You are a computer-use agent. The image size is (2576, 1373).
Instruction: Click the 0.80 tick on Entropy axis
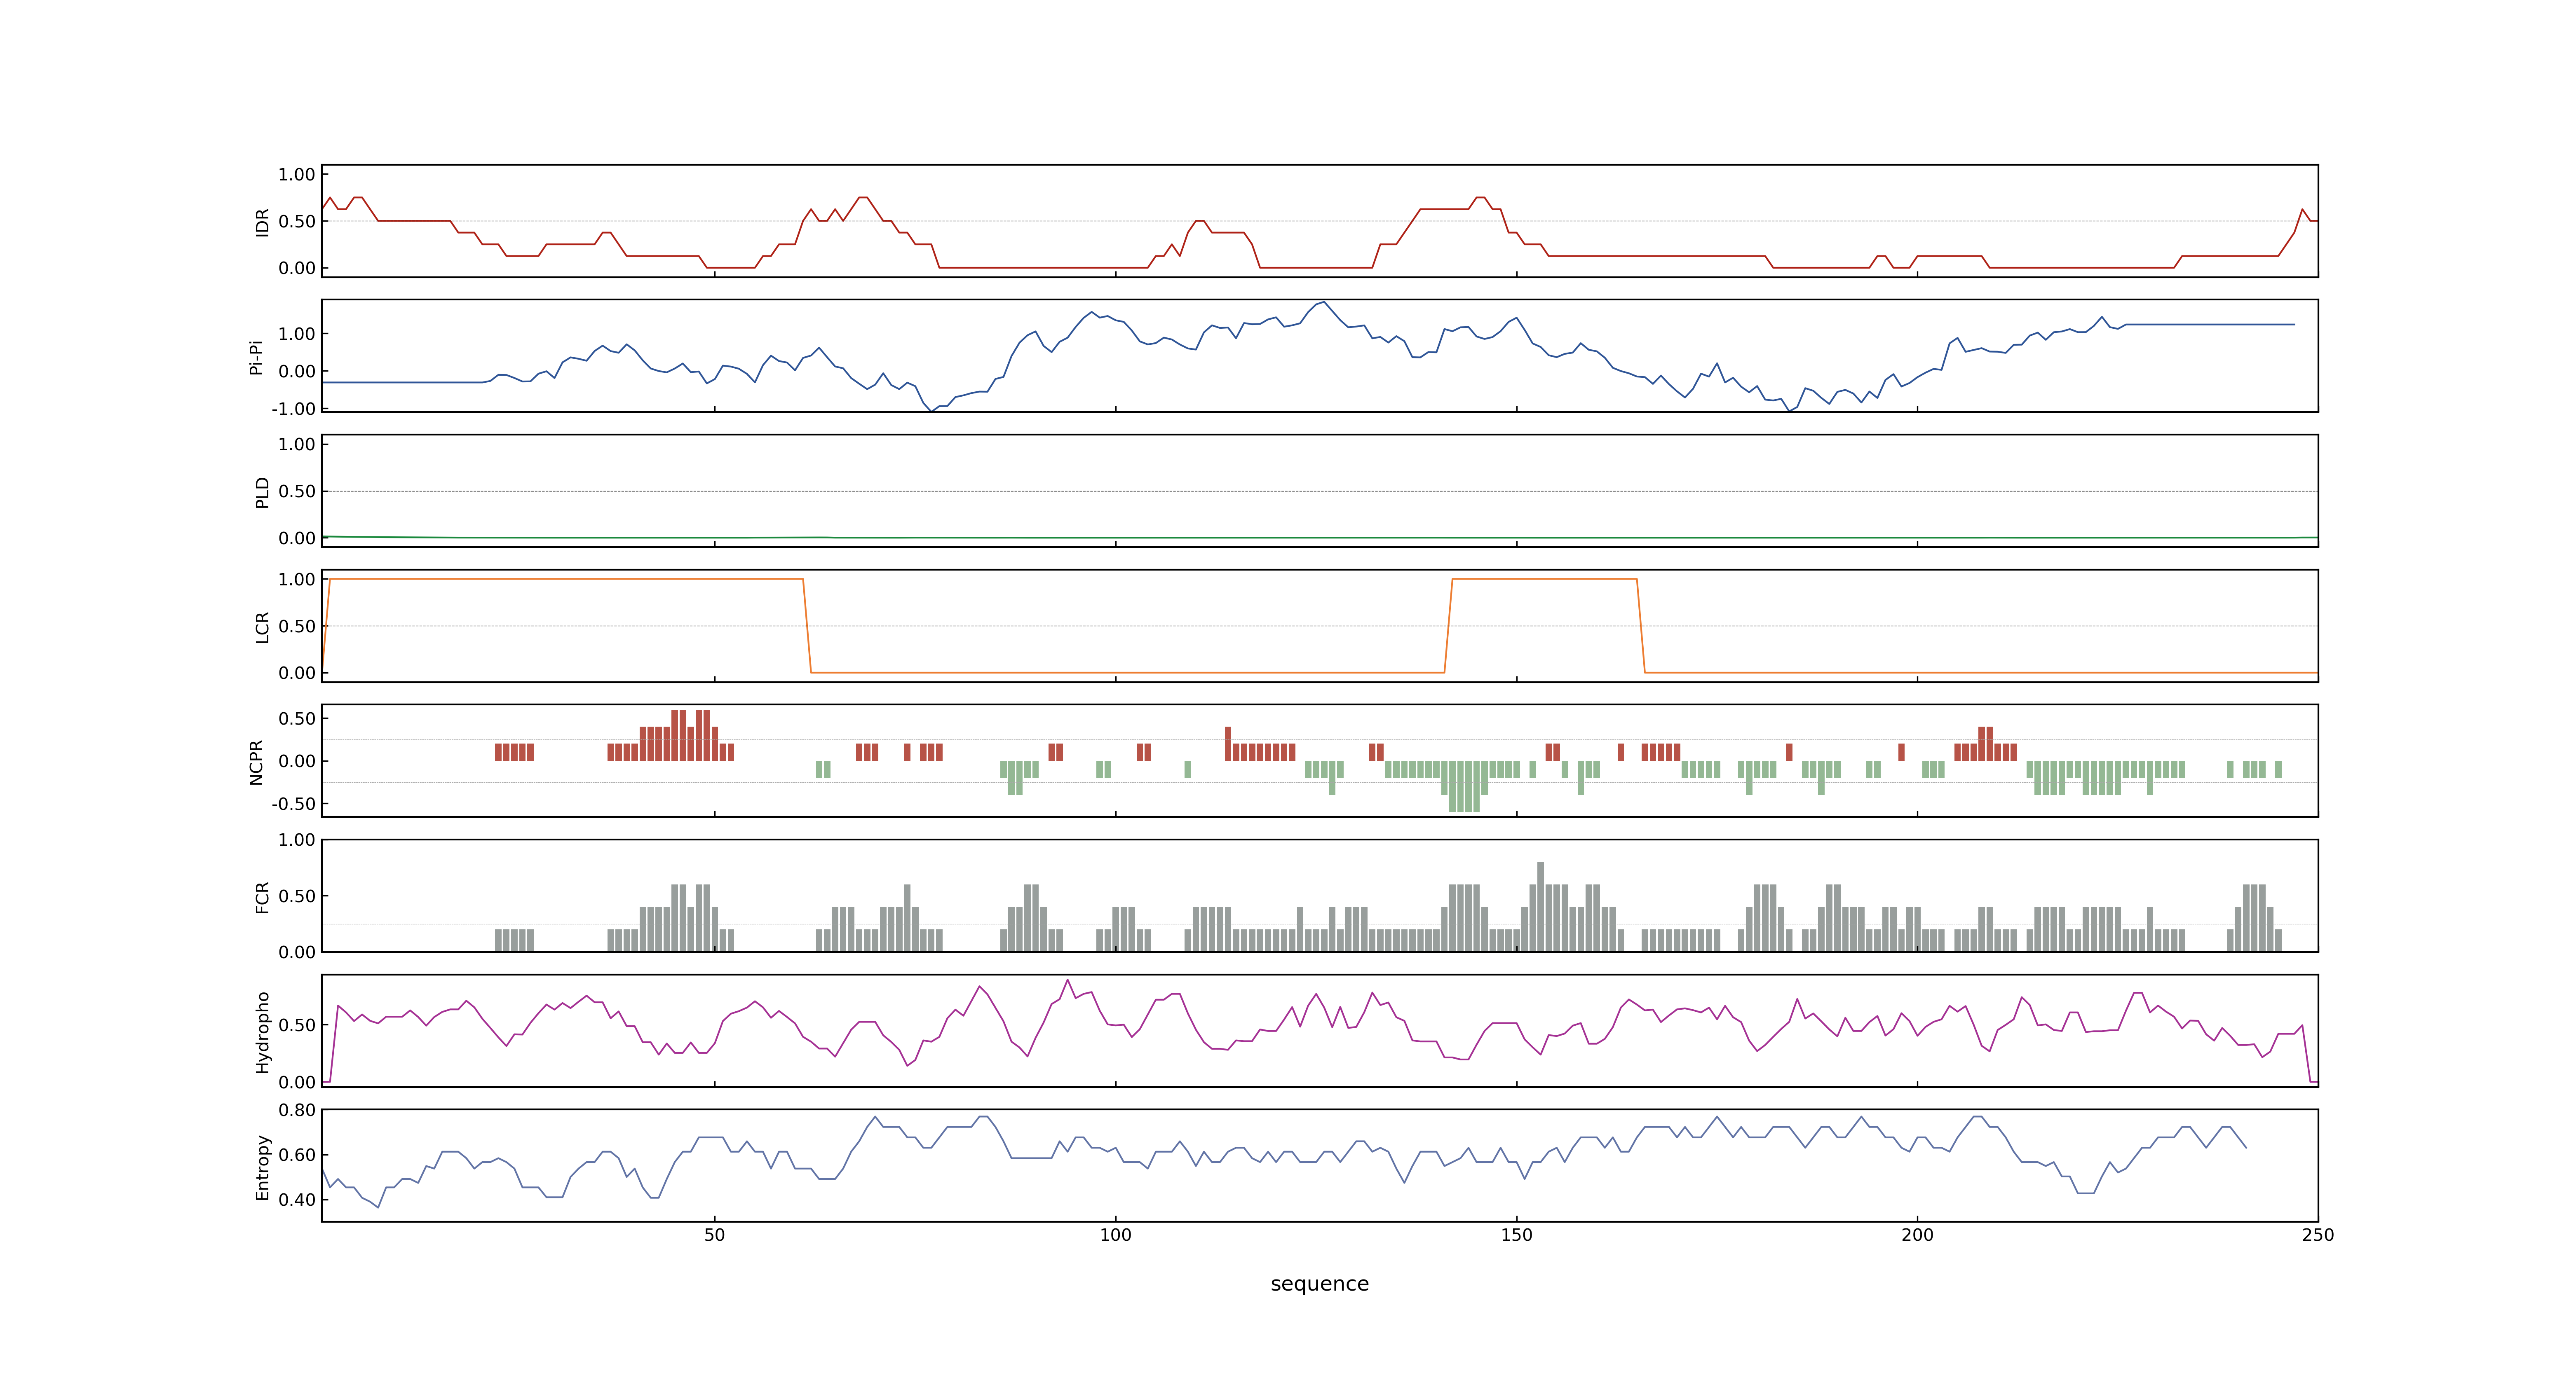[297, 1109]
